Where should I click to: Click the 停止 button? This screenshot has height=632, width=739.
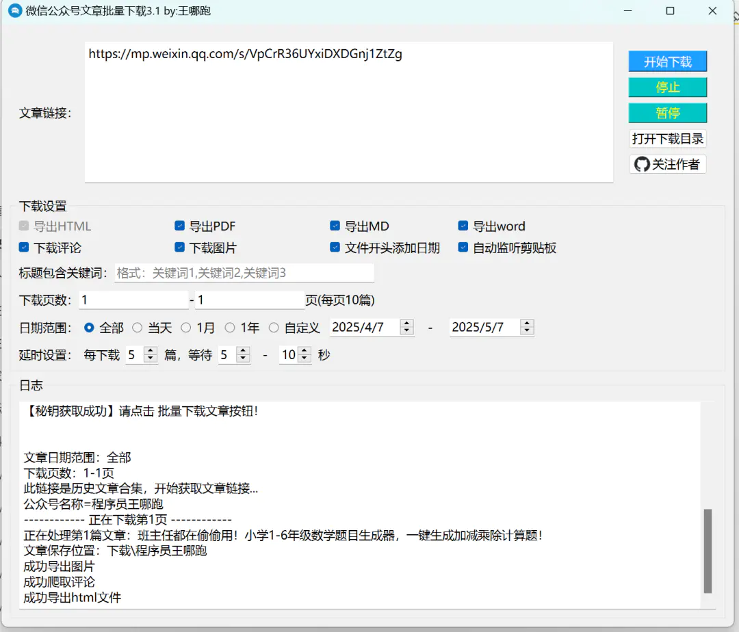coord(667,87)
